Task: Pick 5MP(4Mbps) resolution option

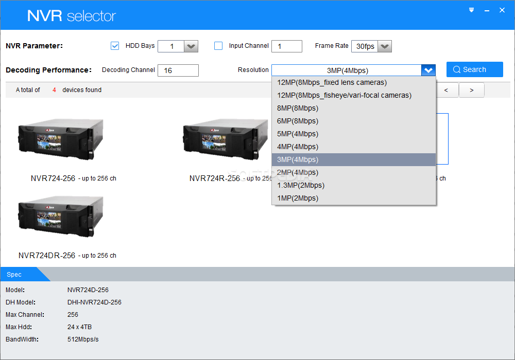Action: [x=354, y=134]
